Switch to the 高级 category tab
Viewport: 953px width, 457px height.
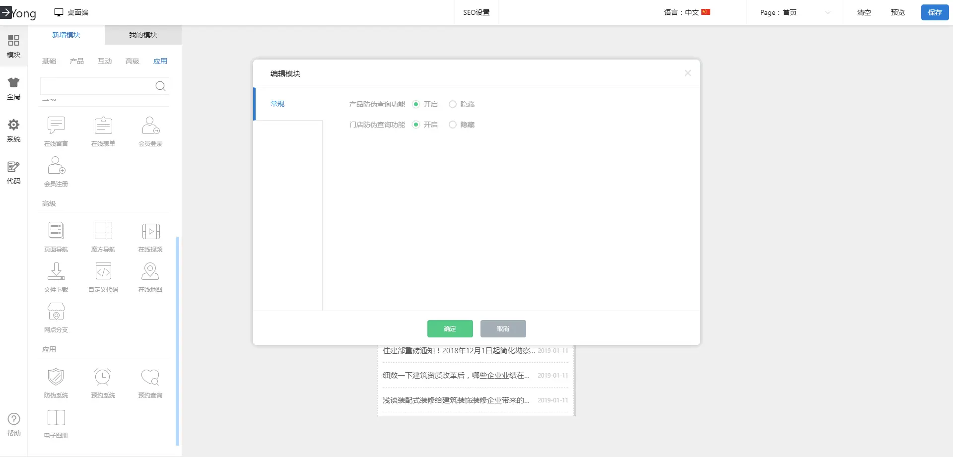pyautogui.click(x=132, y=61)
